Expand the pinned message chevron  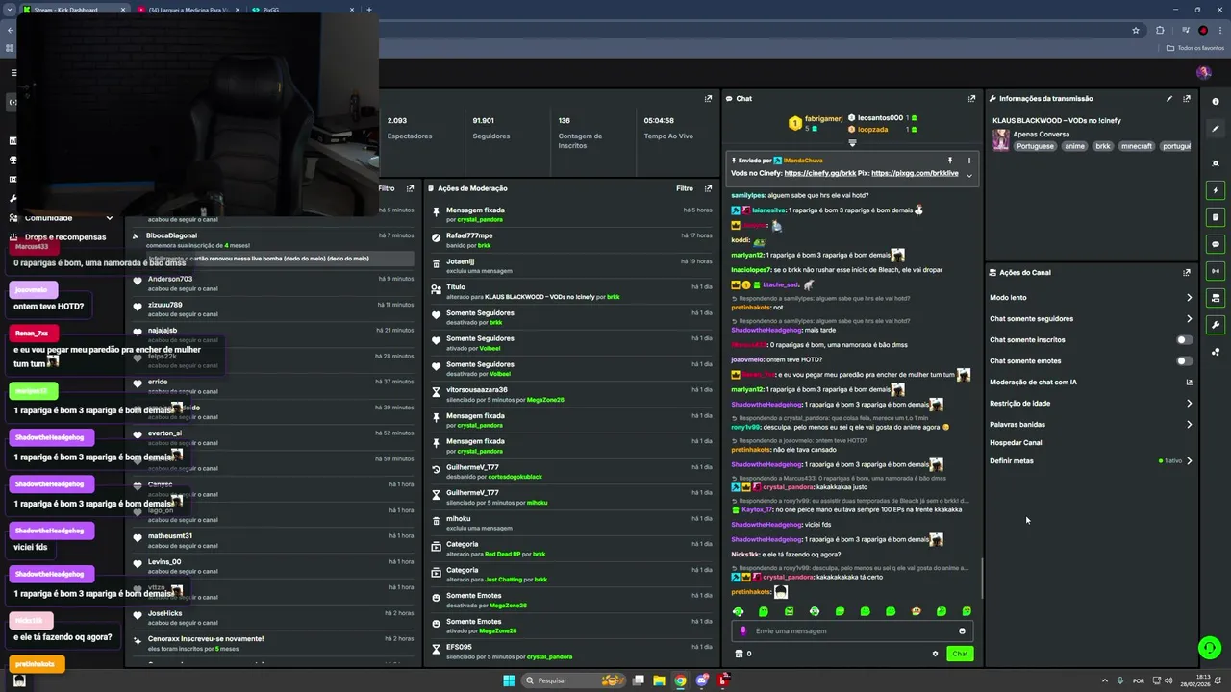pos(968,174)
